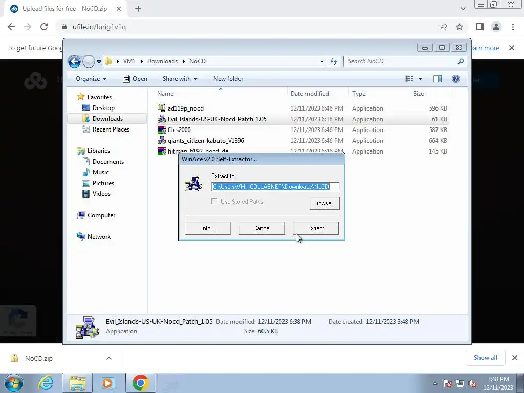The image size is (524, 393).
Task: Toggle Chrome's side panel icon
Action: point(480,27)
